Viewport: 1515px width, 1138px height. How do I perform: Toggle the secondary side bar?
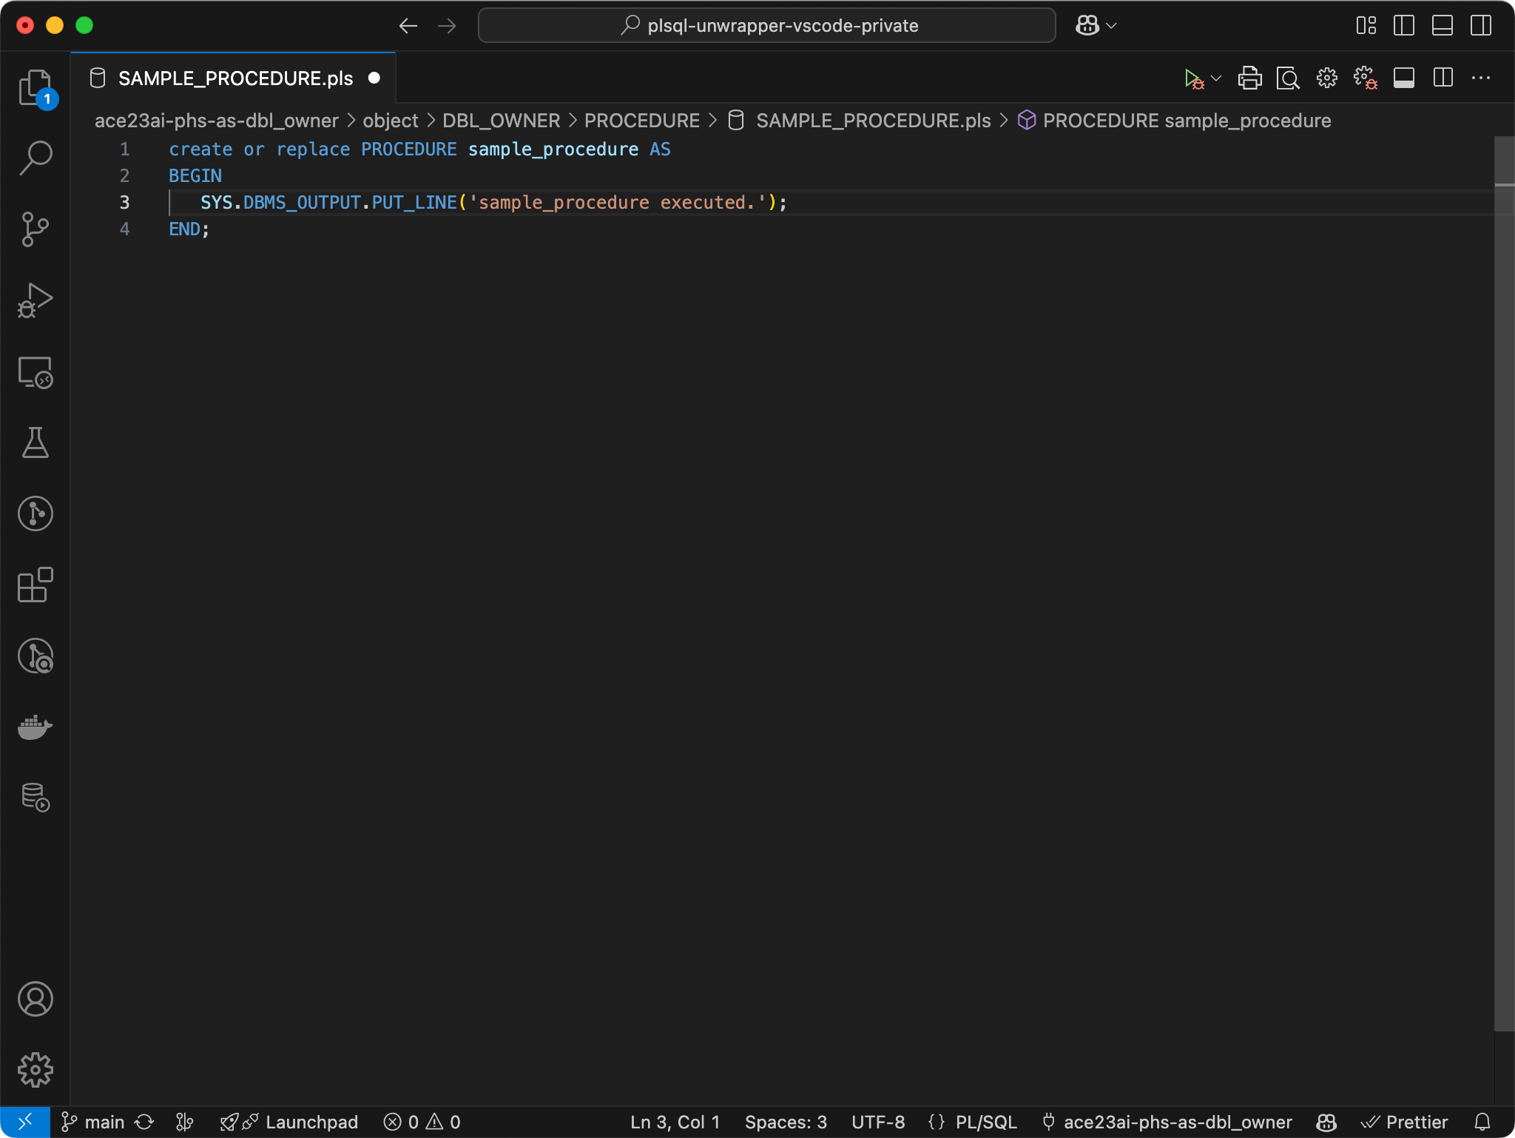coord(1481,26)
